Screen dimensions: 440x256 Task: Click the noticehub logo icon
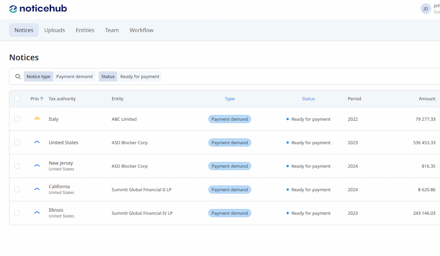point(13,9)
